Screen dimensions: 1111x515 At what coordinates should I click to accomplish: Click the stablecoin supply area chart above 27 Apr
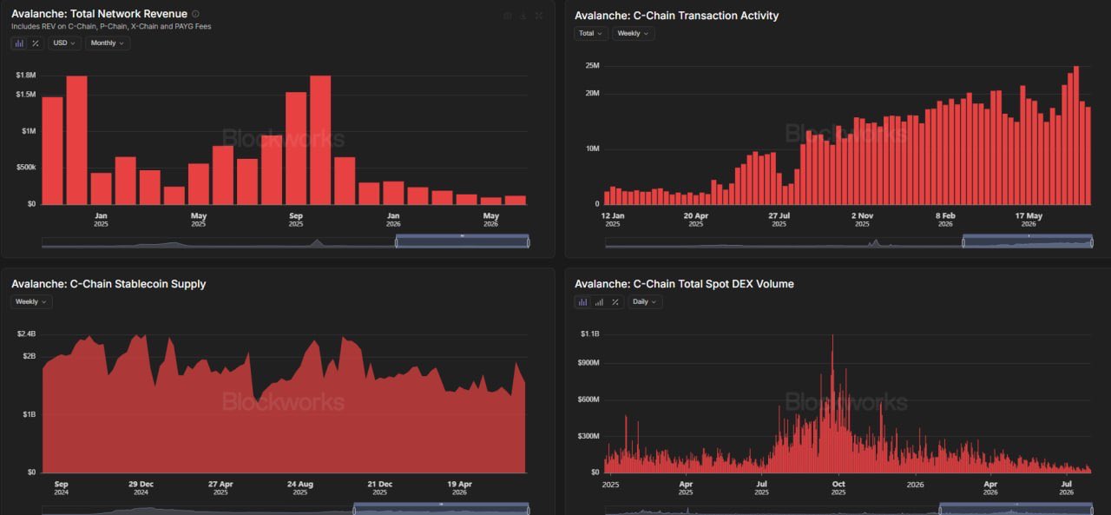[x=220, y=421]
